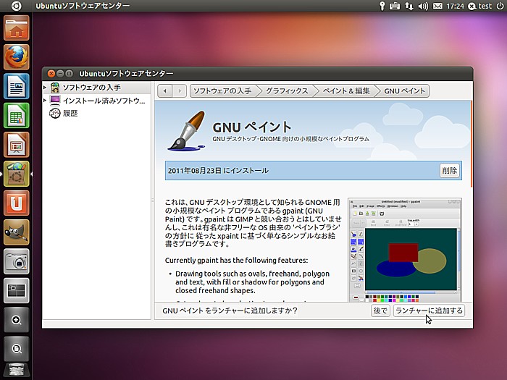
Task: Click the 後で button
Action: pos(380,311)
